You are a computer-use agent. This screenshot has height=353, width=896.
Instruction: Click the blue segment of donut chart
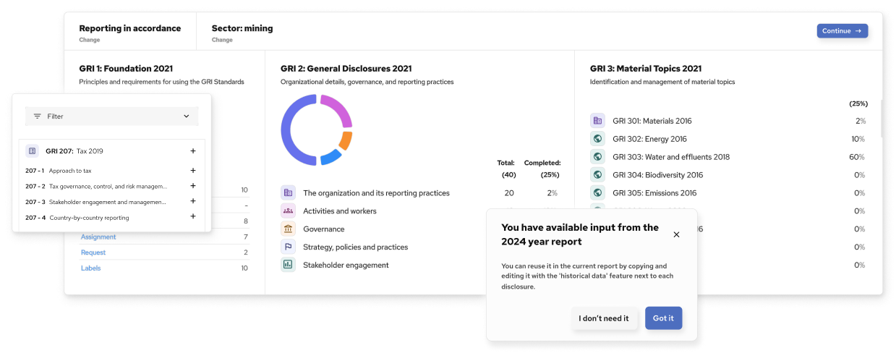330,157
